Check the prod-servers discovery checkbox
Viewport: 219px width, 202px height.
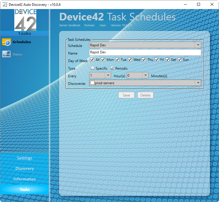(92, 83)
